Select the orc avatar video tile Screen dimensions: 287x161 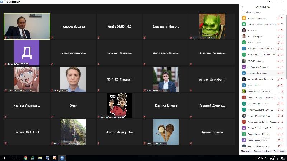click(x=212, y=26)
